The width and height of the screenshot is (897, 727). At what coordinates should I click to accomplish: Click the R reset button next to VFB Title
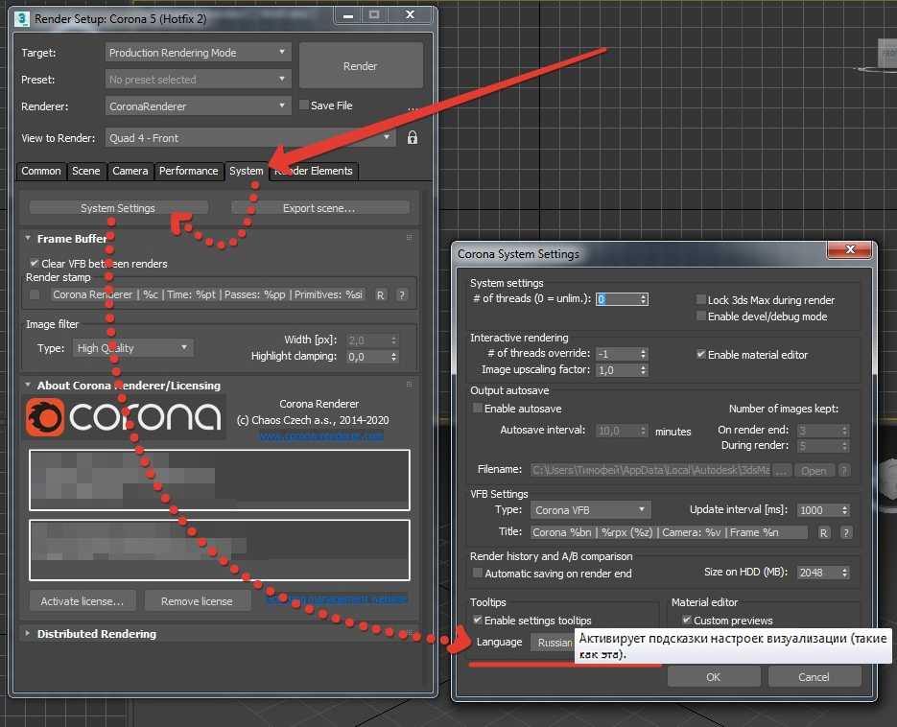pyautogui.click(x=824, y=532)
